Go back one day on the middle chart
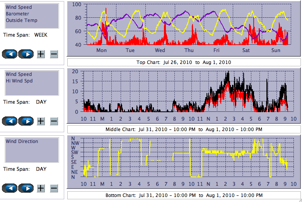302x202 pixels. pyautogui.click(x=10, y=121)
